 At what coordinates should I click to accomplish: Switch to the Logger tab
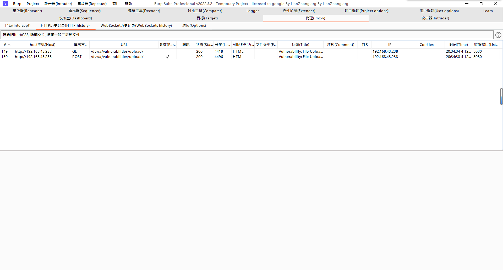point(253,11)
